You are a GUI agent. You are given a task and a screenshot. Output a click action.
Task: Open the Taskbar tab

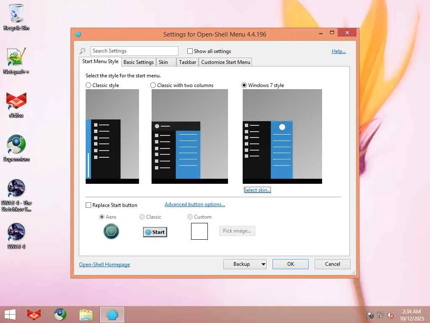tap(187, 62)
